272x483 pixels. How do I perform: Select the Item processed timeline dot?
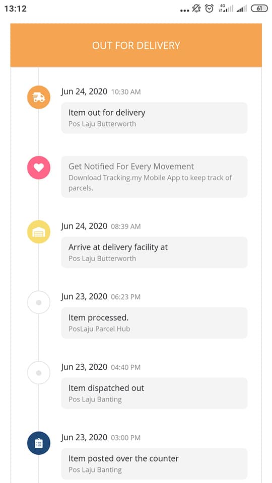pos(39,302)
